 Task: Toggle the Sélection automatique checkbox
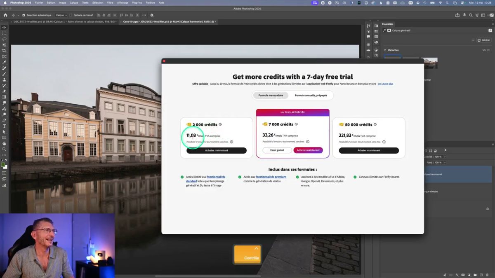point(24,15)
